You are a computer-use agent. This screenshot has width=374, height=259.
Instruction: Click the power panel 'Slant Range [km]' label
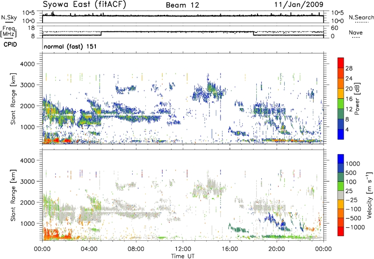[13, 99]
